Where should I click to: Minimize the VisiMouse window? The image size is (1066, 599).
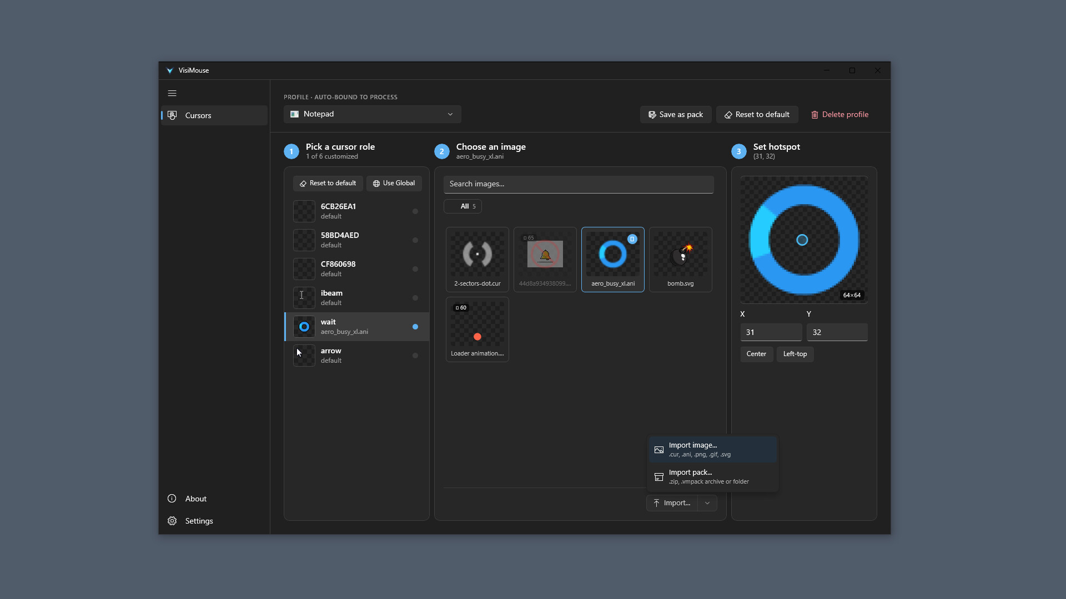827,70
